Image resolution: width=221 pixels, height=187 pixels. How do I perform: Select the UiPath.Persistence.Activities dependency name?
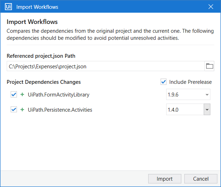click(x=60, y=110)
